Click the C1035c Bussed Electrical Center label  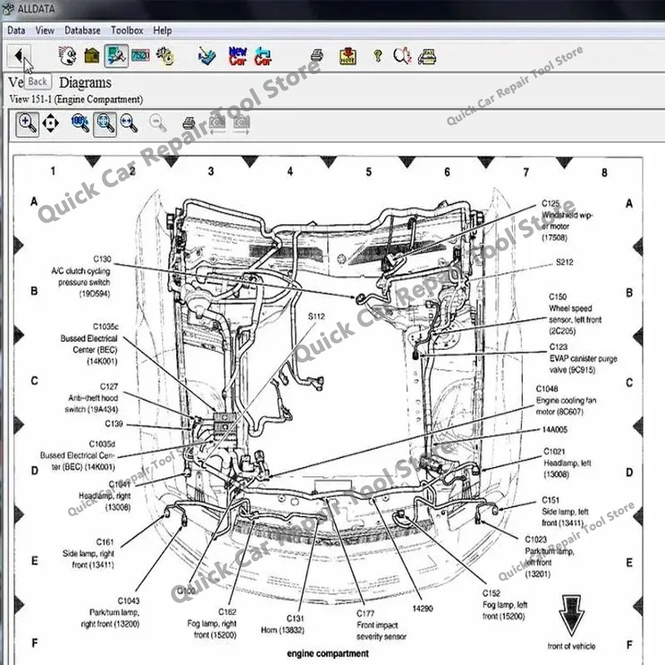tap(89, 343)
